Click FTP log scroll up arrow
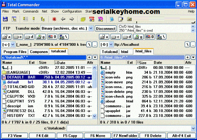Screen dimensions: 197x140 [x=193, y=26]
